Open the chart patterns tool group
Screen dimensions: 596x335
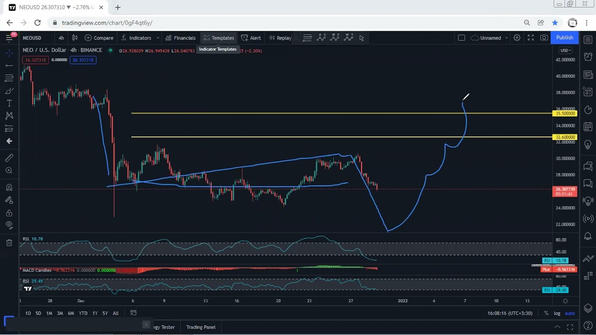[x=9, y=116]
